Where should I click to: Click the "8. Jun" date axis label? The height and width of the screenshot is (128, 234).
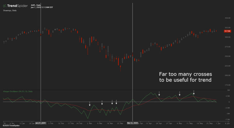227,123
